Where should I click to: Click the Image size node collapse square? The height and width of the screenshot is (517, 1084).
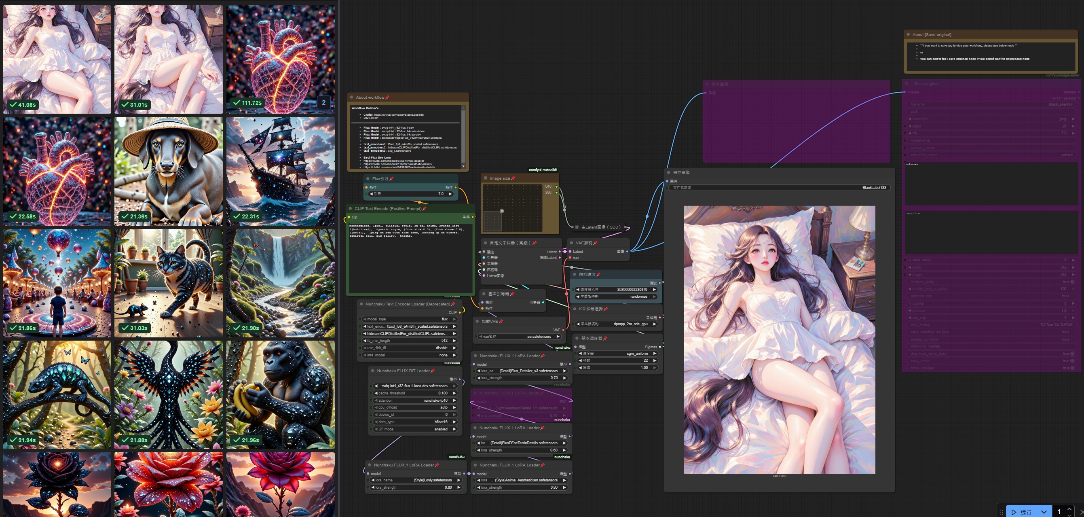(x=485, y=178)
